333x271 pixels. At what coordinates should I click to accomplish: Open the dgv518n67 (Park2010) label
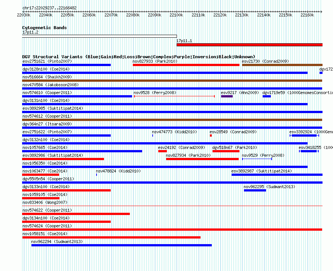tap(235, 147)
